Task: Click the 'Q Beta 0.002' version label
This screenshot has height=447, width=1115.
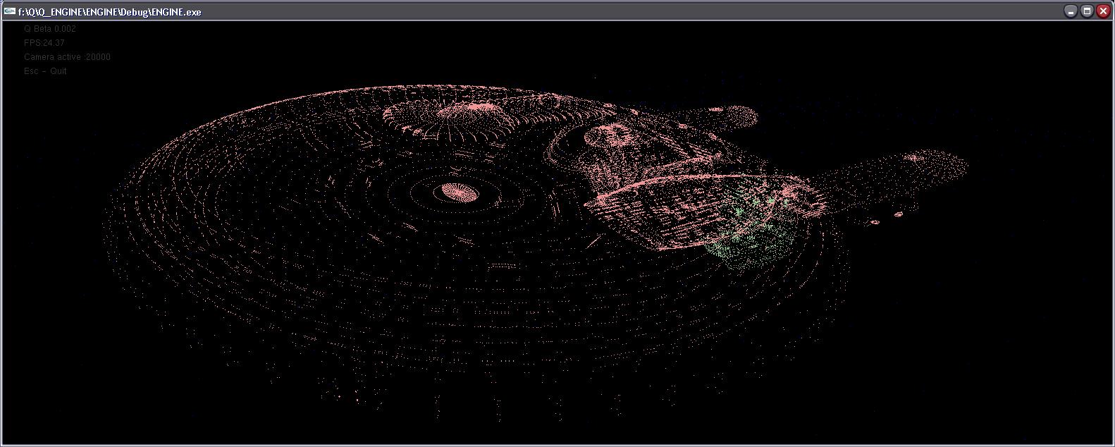Action: click(x=50, y=29)
